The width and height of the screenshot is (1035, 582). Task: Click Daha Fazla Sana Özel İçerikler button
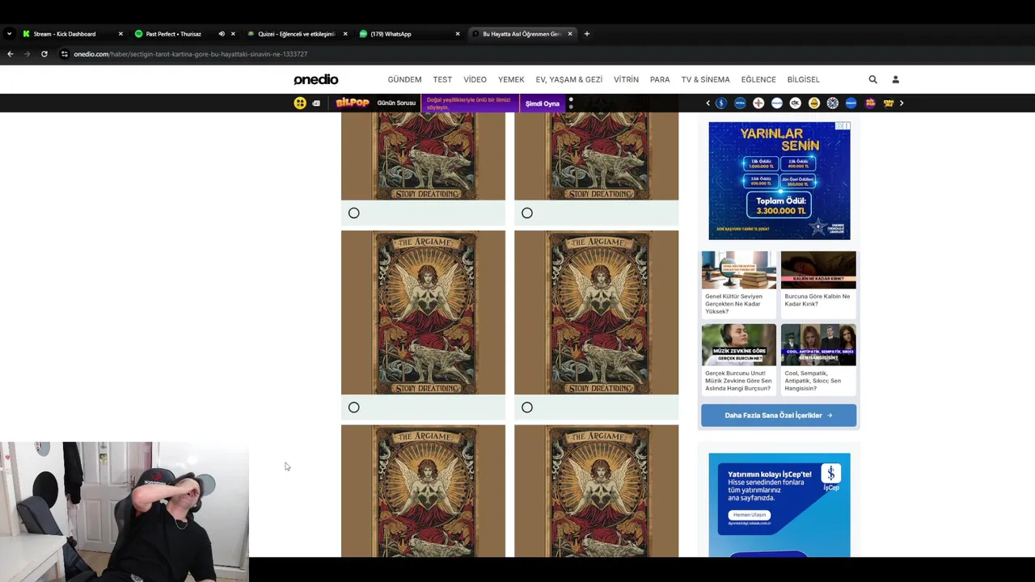point(779,415)
